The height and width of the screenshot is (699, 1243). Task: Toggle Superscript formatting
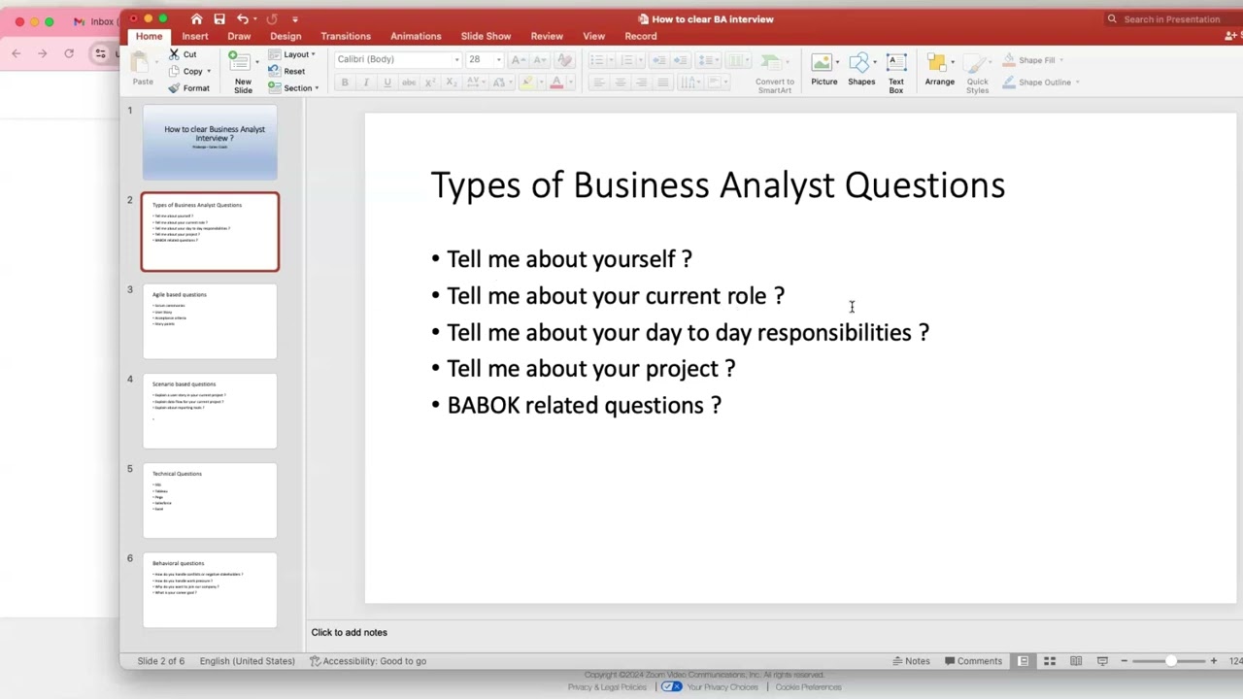430,83
